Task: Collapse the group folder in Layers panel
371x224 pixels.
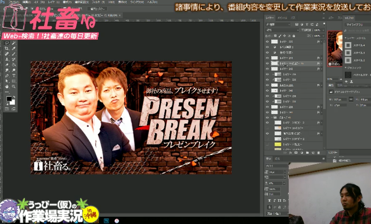Action: tap(272, 118)
